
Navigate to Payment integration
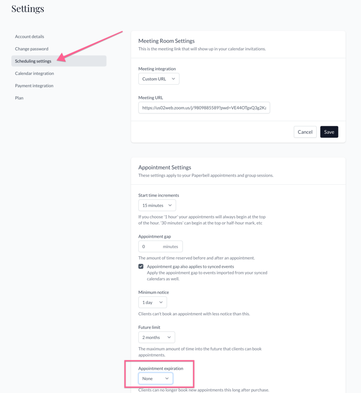point(34,86)
